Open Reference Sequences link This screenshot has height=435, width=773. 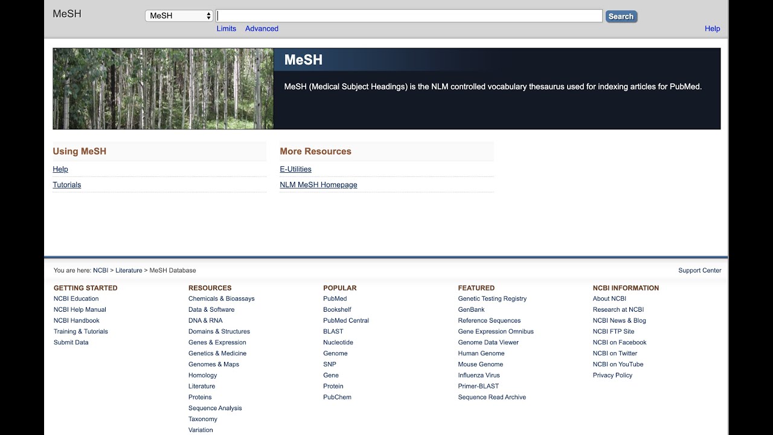pos(489,320)
